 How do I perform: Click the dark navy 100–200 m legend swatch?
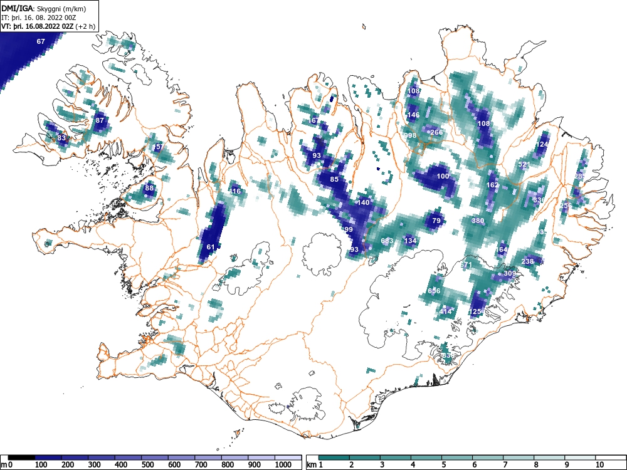point(48,457)
